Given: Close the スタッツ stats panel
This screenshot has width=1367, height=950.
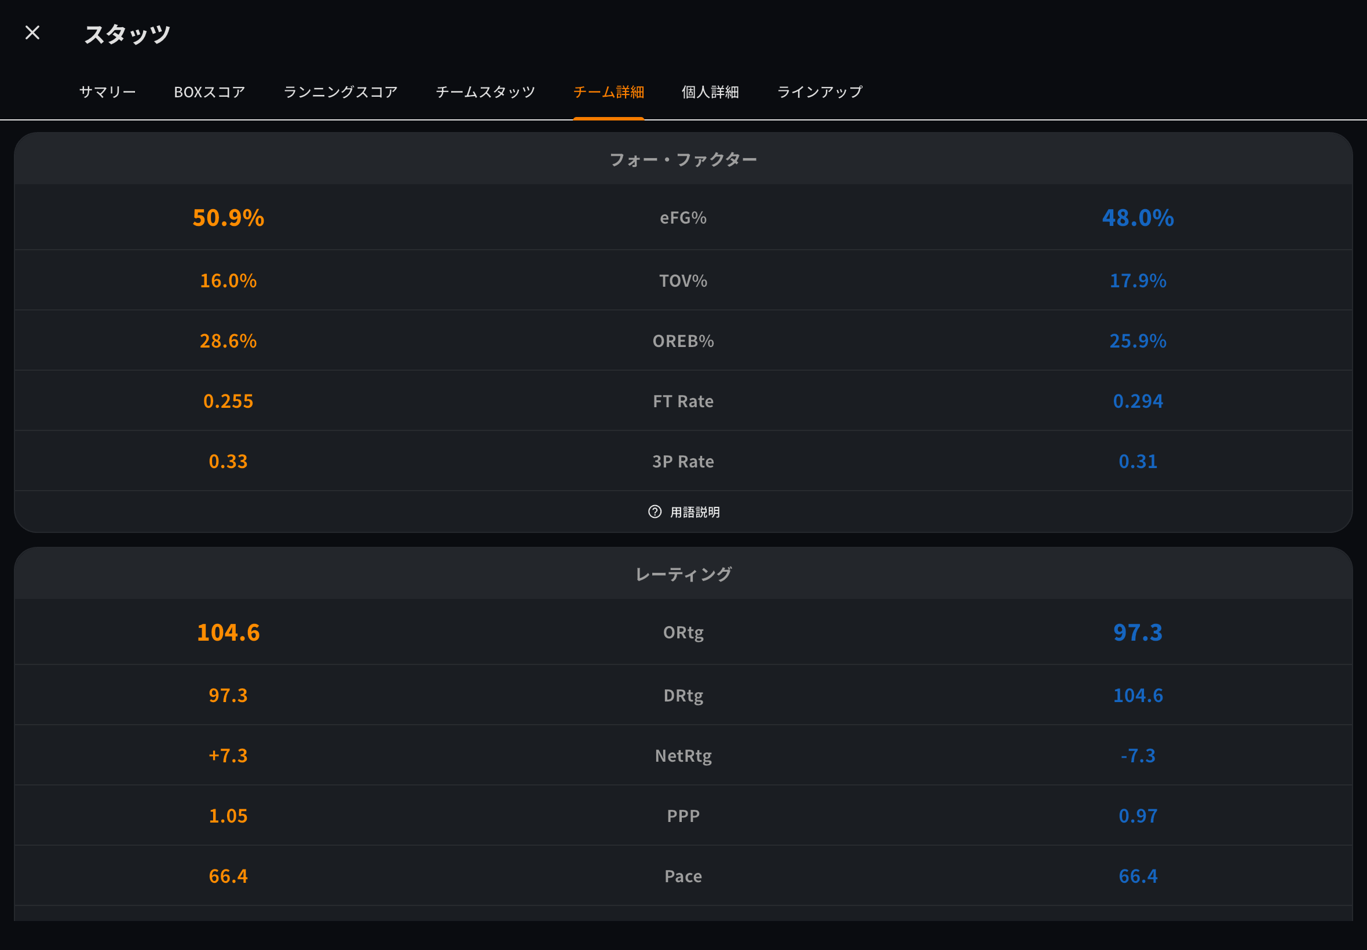Looking at the screenshot, I should pyautogui.click(x=32, y=32).
